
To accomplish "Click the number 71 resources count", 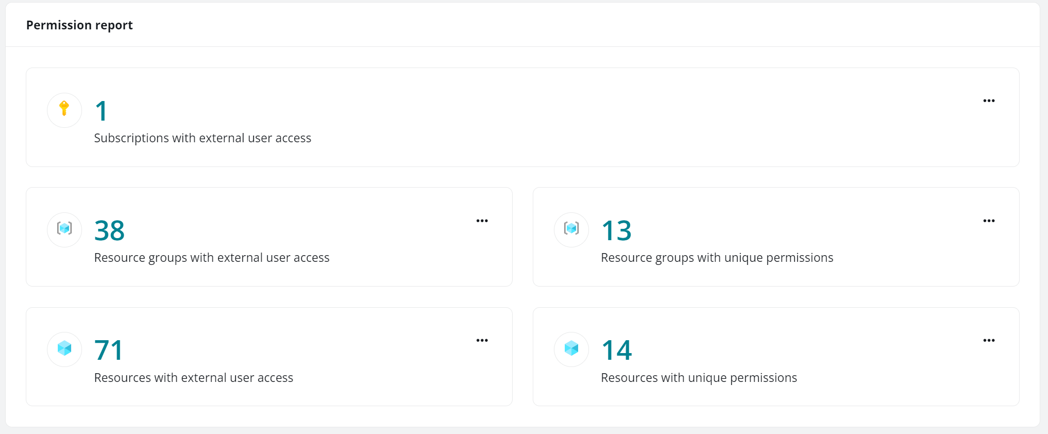I will click(109, 350).
